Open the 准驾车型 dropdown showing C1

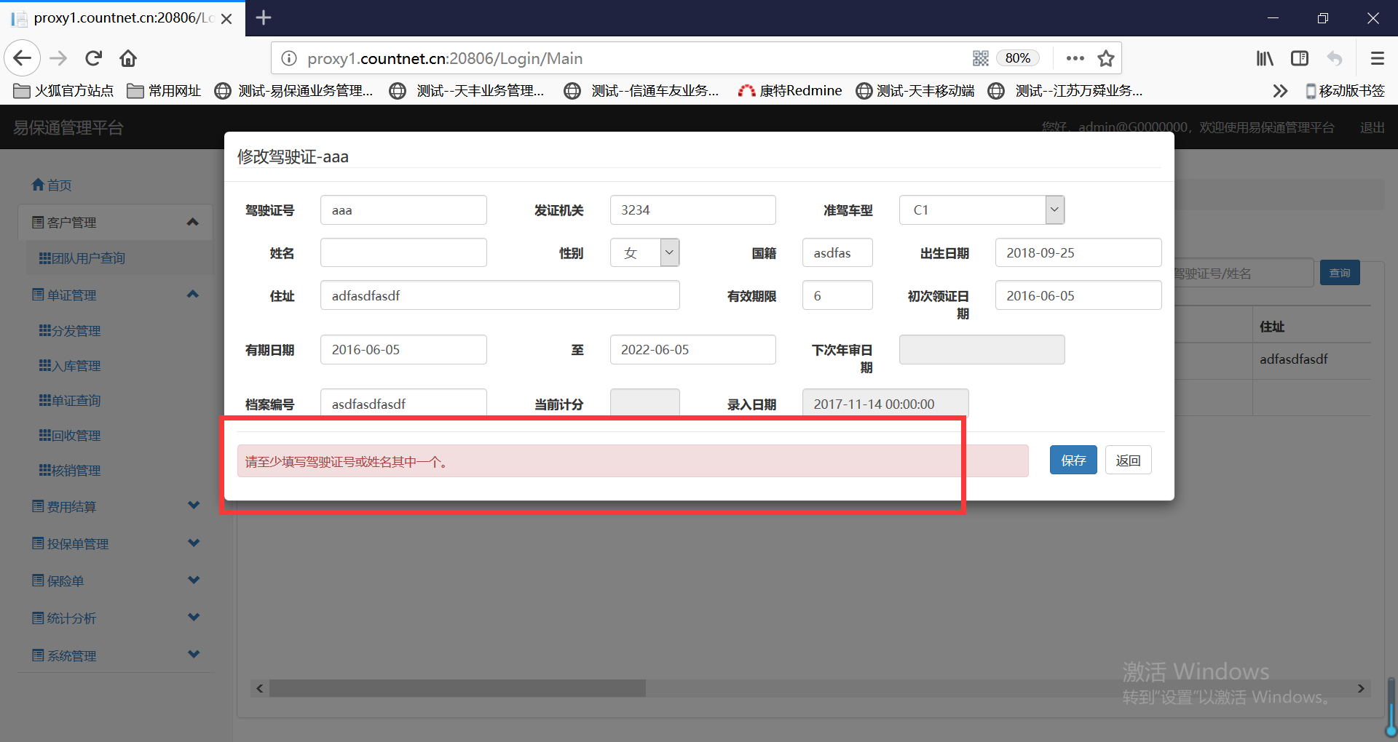[982, 210]
